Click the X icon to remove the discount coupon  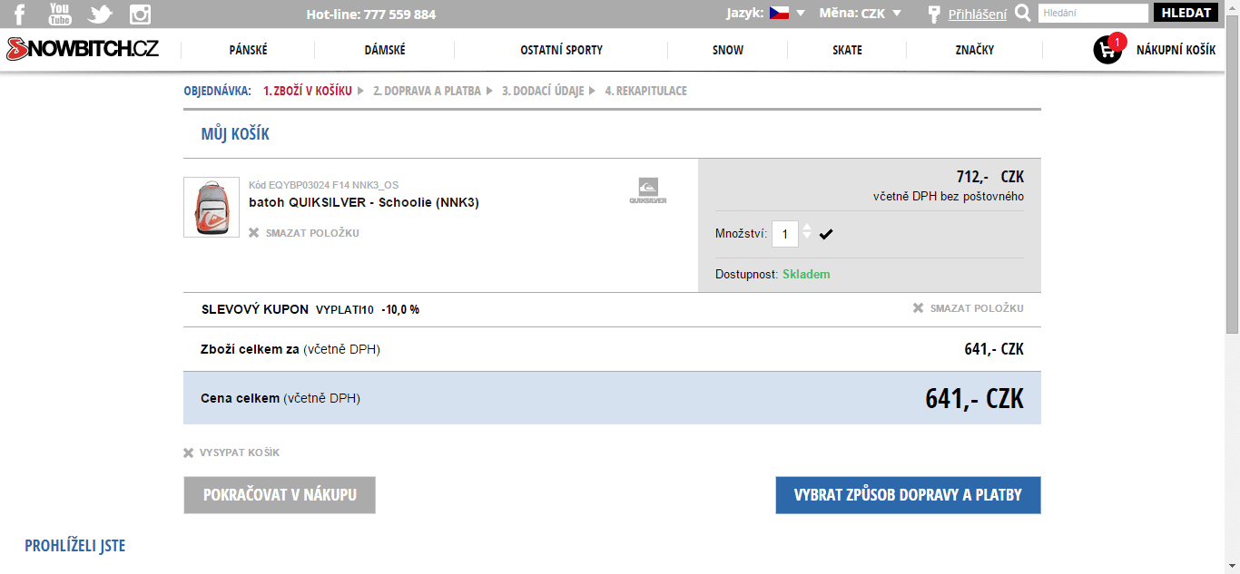tap(919, 308)
